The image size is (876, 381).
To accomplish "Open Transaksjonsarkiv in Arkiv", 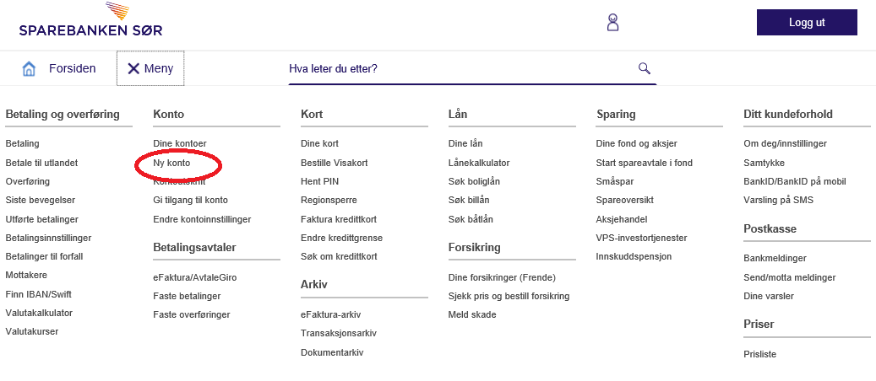I will [x=338, y=334].
